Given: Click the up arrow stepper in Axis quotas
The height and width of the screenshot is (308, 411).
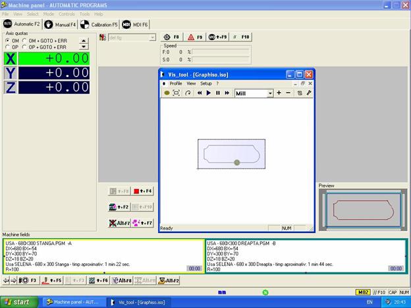Looking at the screenshot, I should pyautogui.click(x=84, y=41).
